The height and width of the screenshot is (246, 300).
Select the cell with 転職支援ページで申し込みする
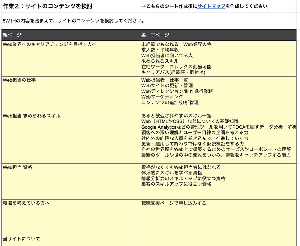(x=174, y=203)
